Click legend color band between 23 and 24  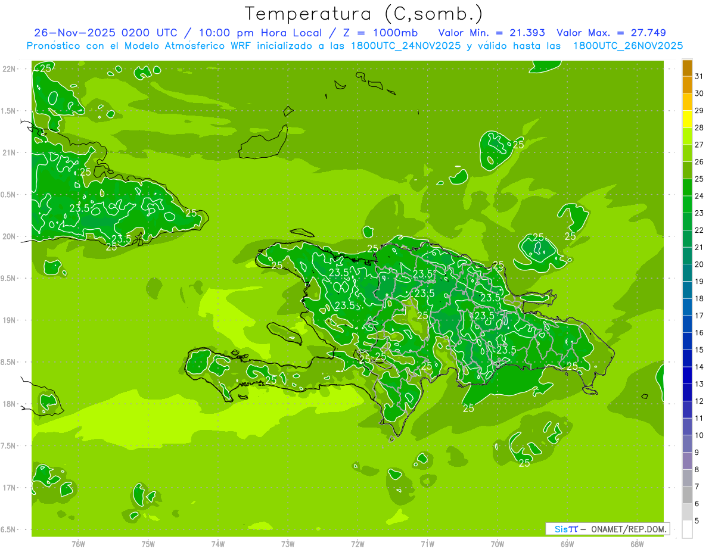coord(687,204)
